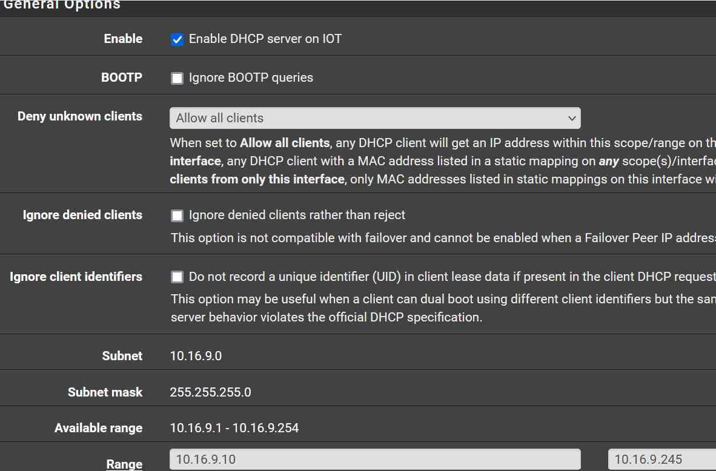
Task: Click the General Options section heading
Action: click(x=62, y=5)
